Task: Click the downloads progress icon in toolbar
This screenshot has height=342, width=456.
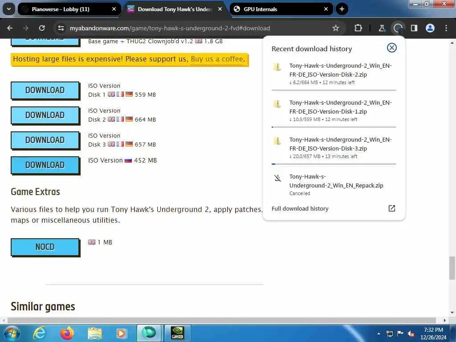Action: point(398,28)
